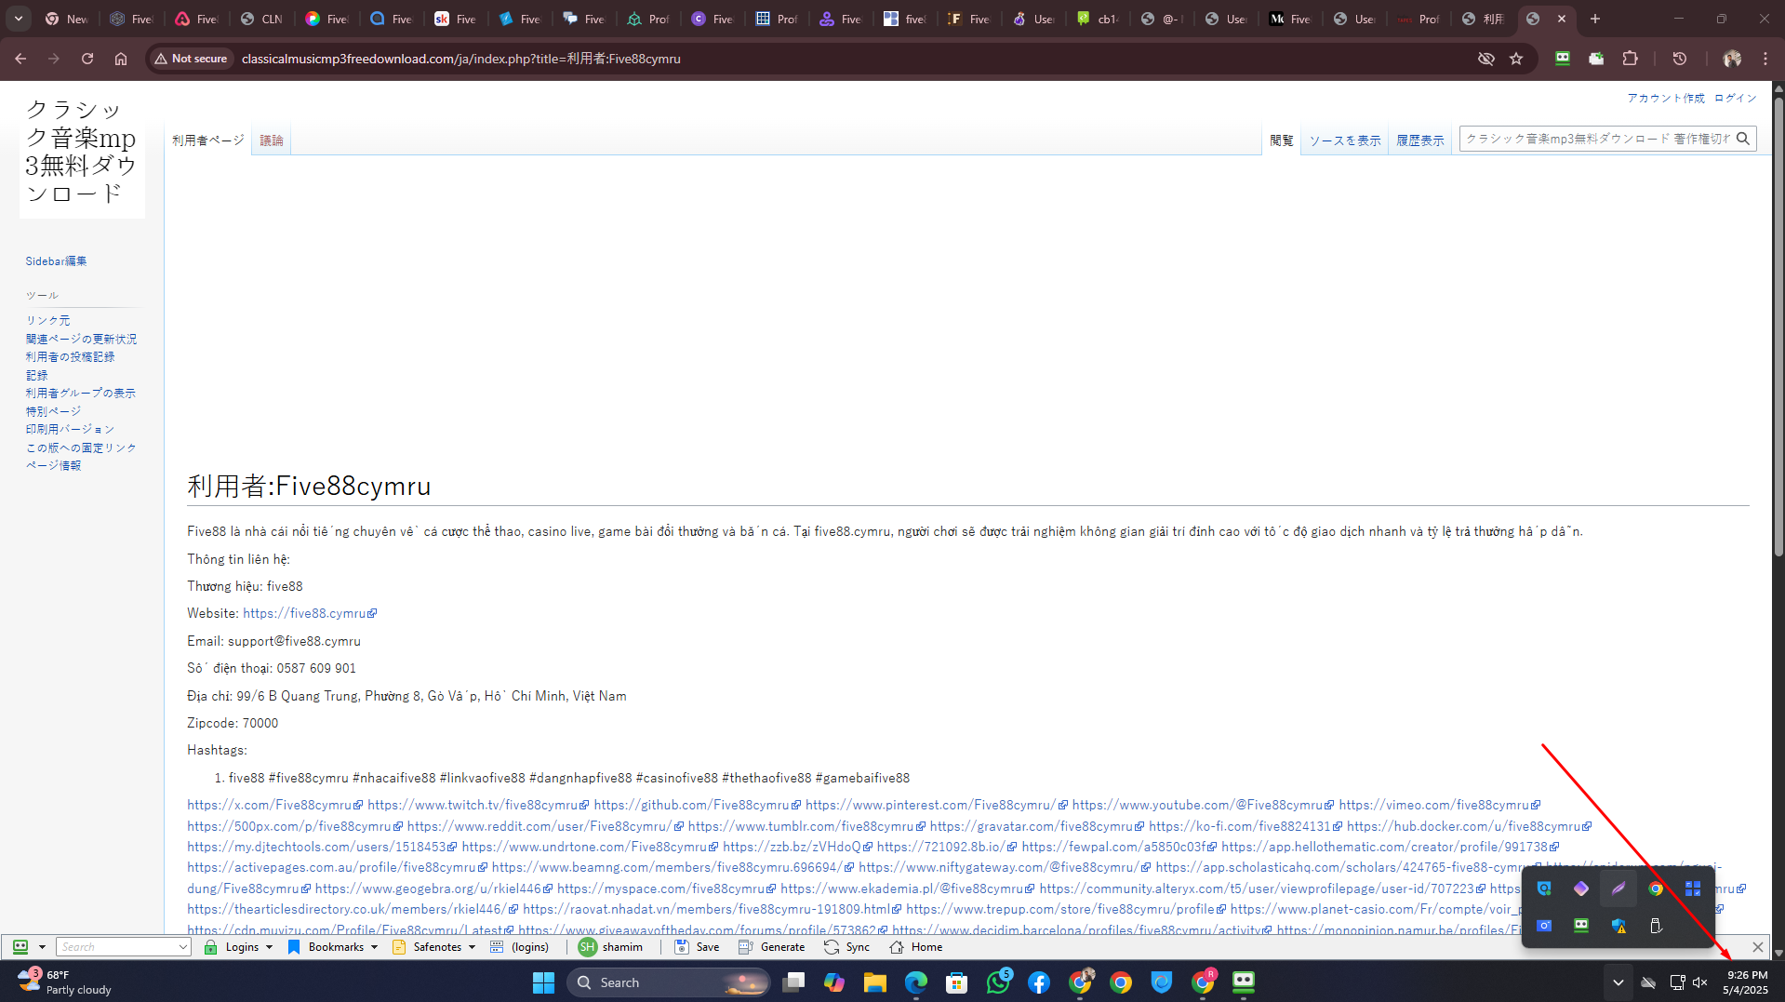Open the https://x.com/Five88cymru link
1785x1002 pixels.
[274, 805]
